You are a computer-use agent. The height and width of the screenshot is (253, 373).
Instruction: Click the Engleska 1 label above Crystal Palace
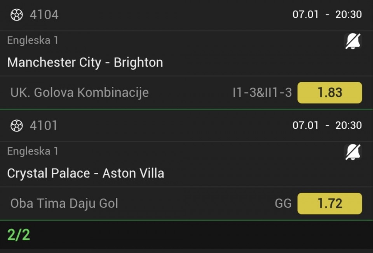coord(33,151)
